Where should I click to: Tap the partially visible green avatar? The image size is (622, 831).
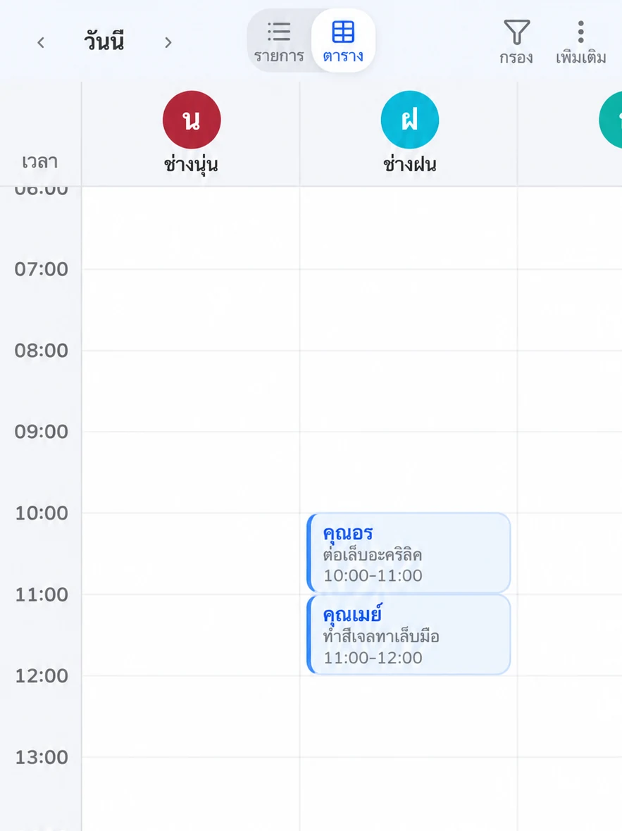point(610,120)
